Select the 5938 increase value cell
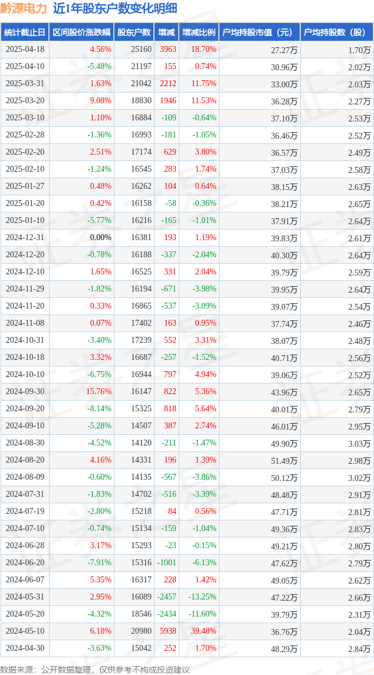 (x=168, y=631)
